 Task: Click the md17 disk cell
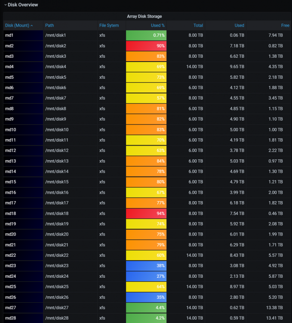[23, 203]
